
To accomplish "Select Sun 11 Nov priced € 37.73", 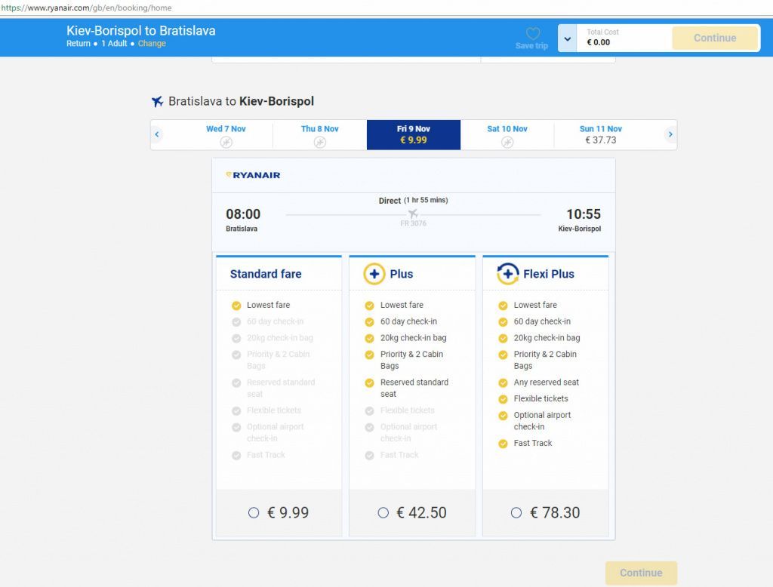I will pyautogui.click(x=600, y=134).
